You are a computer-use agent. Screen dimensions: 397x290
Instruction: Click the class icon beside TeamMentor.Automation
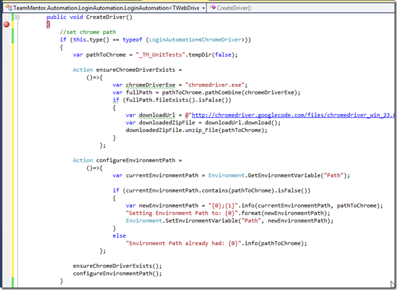pos(9,7)
